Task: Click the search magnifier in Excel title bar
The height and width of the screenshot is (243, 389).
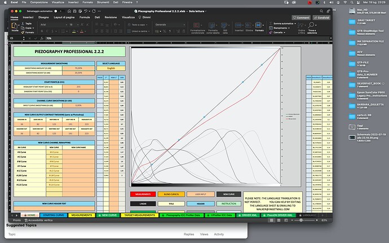Action: 321,11
